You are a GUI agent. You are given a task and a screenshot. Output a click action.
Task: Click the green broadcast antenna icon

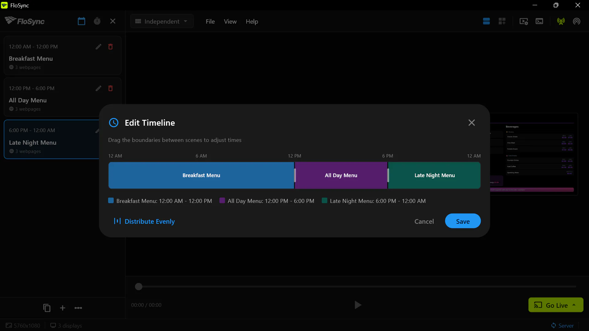point(561,21)
